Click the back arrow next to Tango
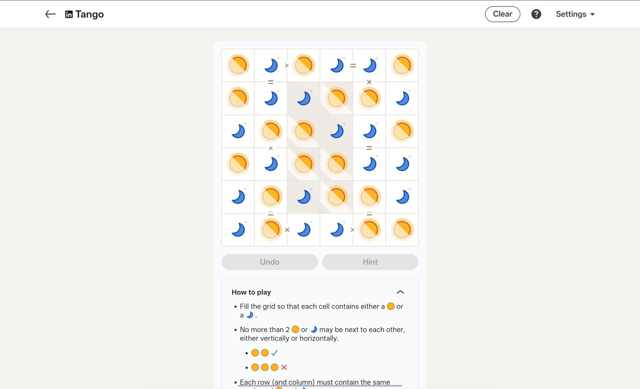Image resolution: width=640 pixels, height=389 pixels. click(x=50, y=14)
